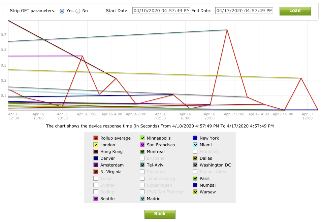The image size is (322, 222).
Task: Select No for Strip GET parameters
Action: 78,11
